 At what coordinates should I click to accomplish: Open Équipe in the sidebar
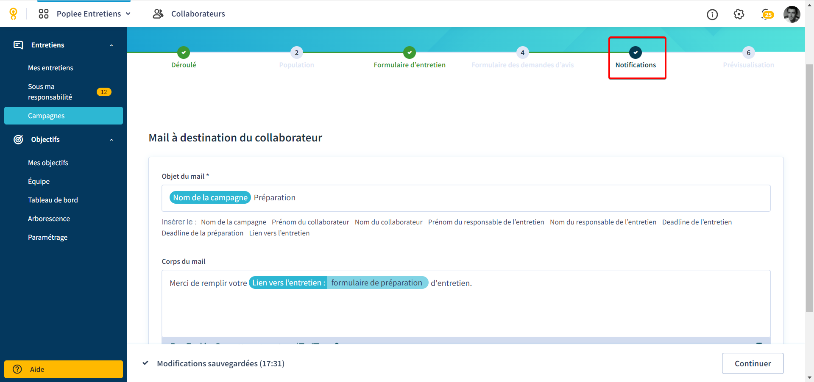click(x=39, y=181)
